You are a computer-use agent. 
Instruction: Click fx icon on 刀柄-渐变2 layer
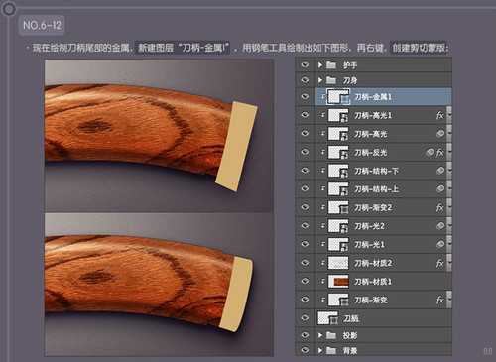click(440, 207)
